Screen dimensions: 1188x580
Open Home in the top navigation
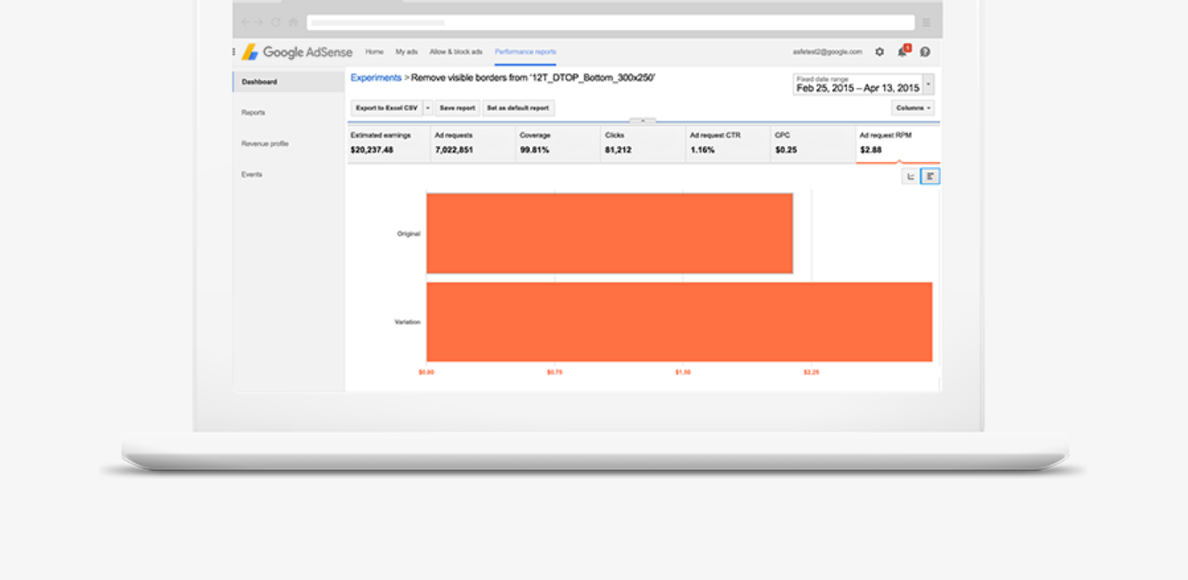click(375, 52)
